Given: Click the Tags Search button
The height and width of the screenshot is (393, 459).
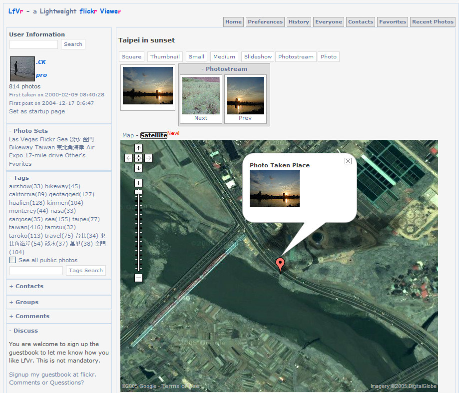Looking at the screenshot, I should tap(86, 270).
